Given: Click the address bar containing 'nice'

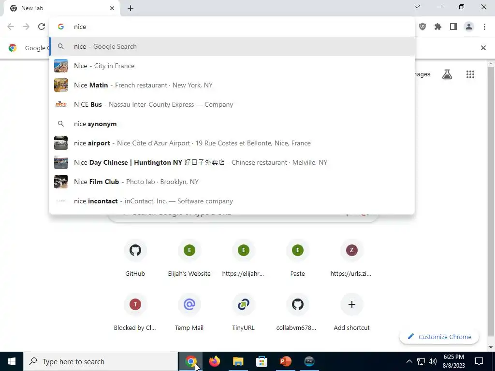Looking at the screenshot, I should pos(232,27).
